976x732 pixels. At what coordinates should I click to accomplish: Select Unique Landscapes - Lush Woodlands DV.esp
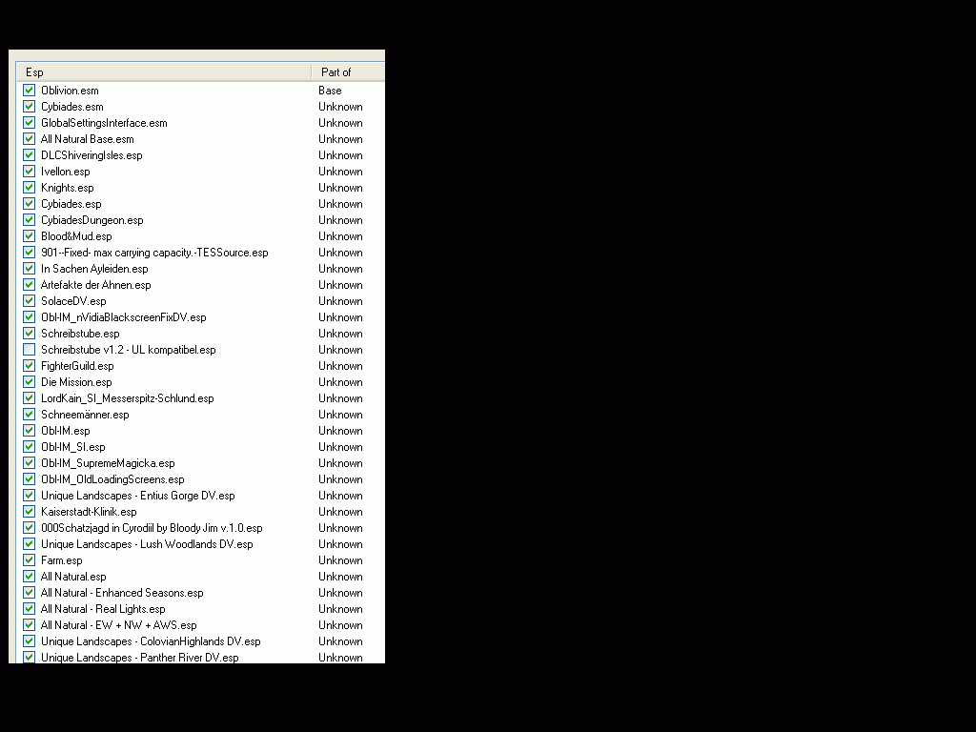pyautogui.click(x=147, y=544)
